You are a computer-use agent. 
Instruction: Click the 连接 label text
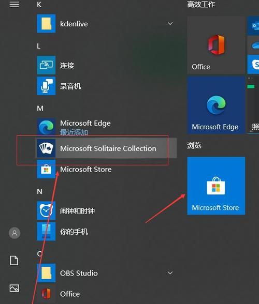coord(67,65)
